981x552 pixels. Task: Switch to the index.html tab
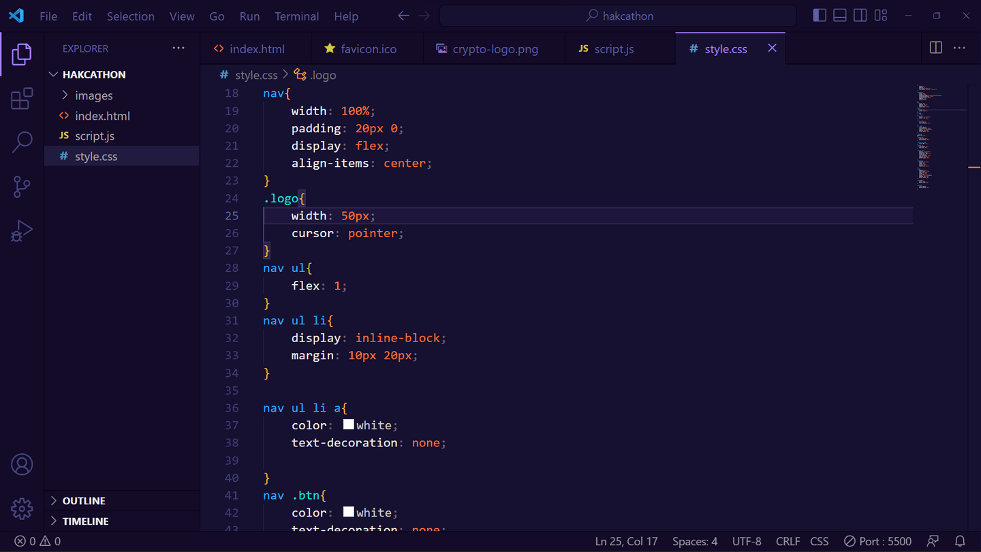pyautogui.click(x=256, y=48)
